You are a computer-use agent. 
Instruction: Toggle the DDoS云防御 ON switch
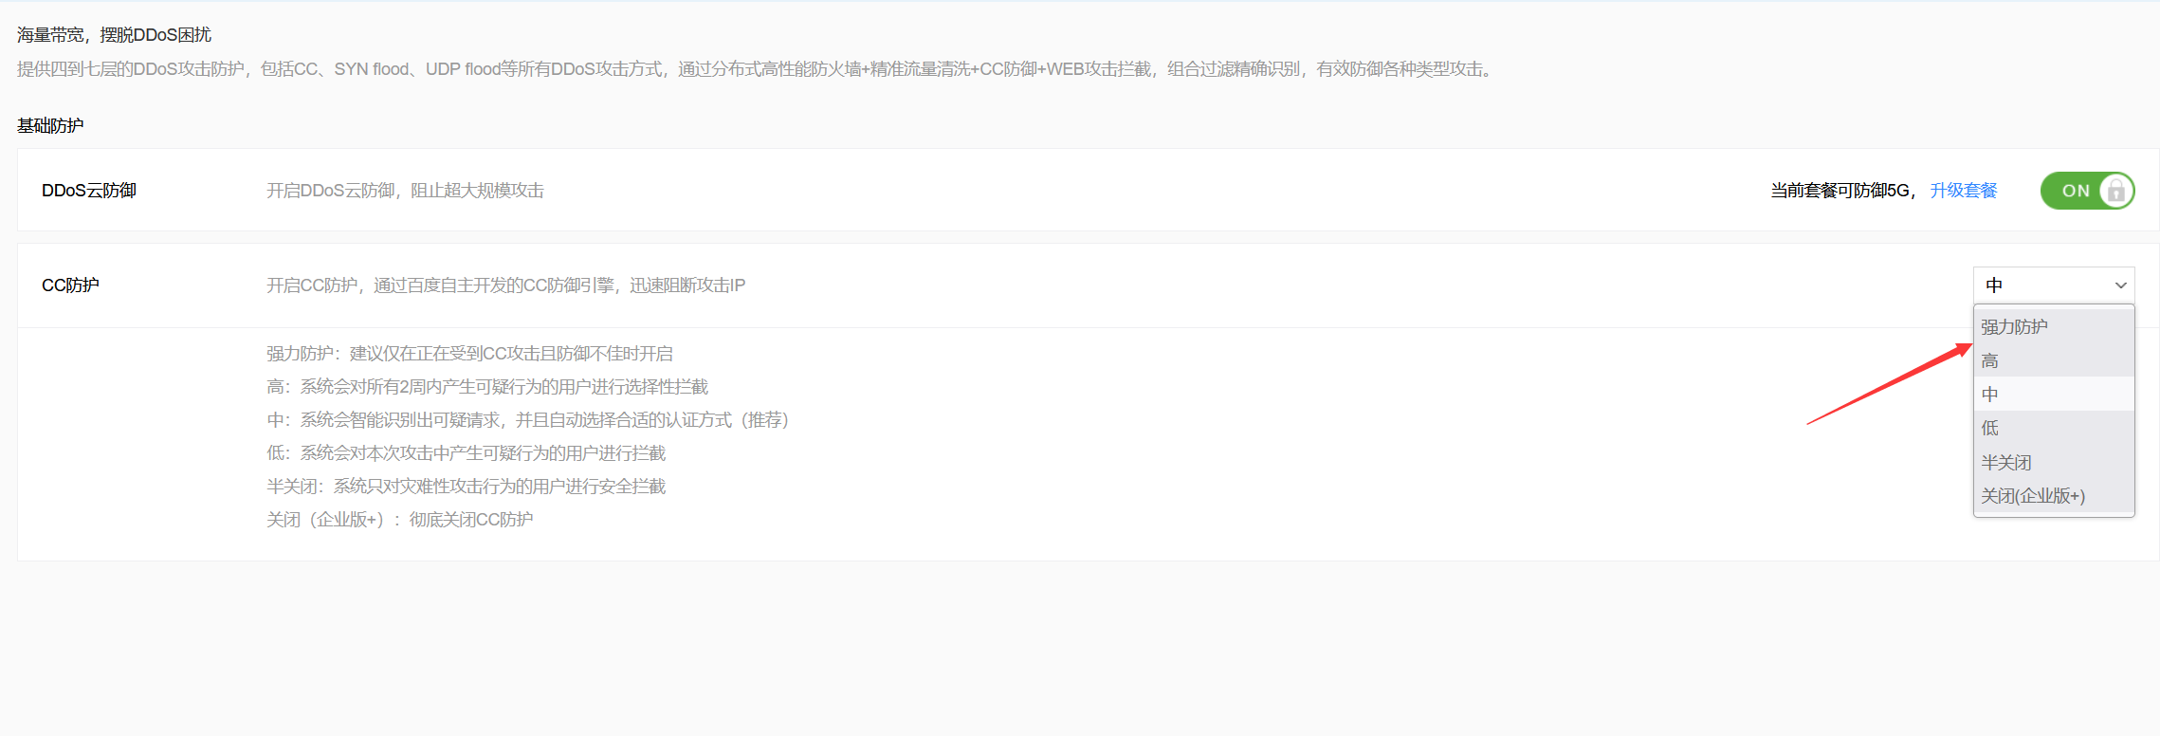[x=2087, y=191]
